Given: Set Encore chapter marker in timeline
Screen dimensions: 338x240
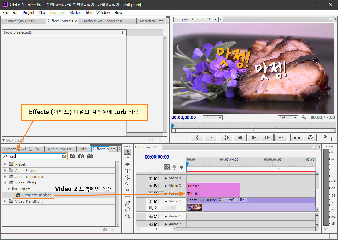Looking at the screenshot, I should click(175, 167).
